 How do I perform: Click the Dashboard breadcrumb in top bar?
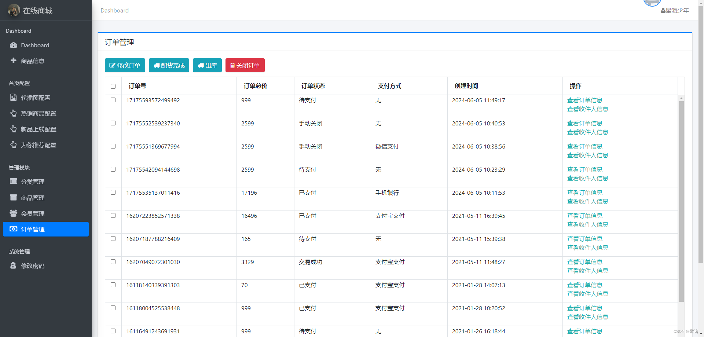(x=115, y=10)
